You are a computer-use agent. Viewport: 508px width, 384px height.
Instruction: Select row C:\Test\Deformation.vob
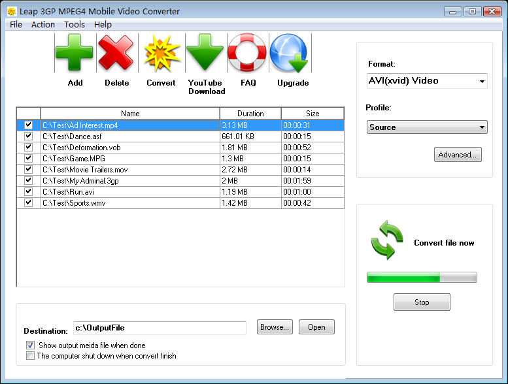[x=180, y=148]
